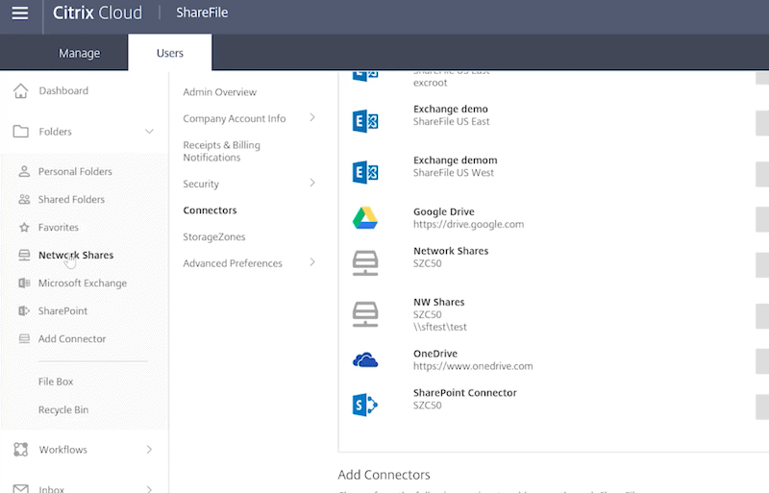The width and height of the screenshot is (769, 493).
Task: Click the \\sftest\test path text
Action: (x=440, y=327)
